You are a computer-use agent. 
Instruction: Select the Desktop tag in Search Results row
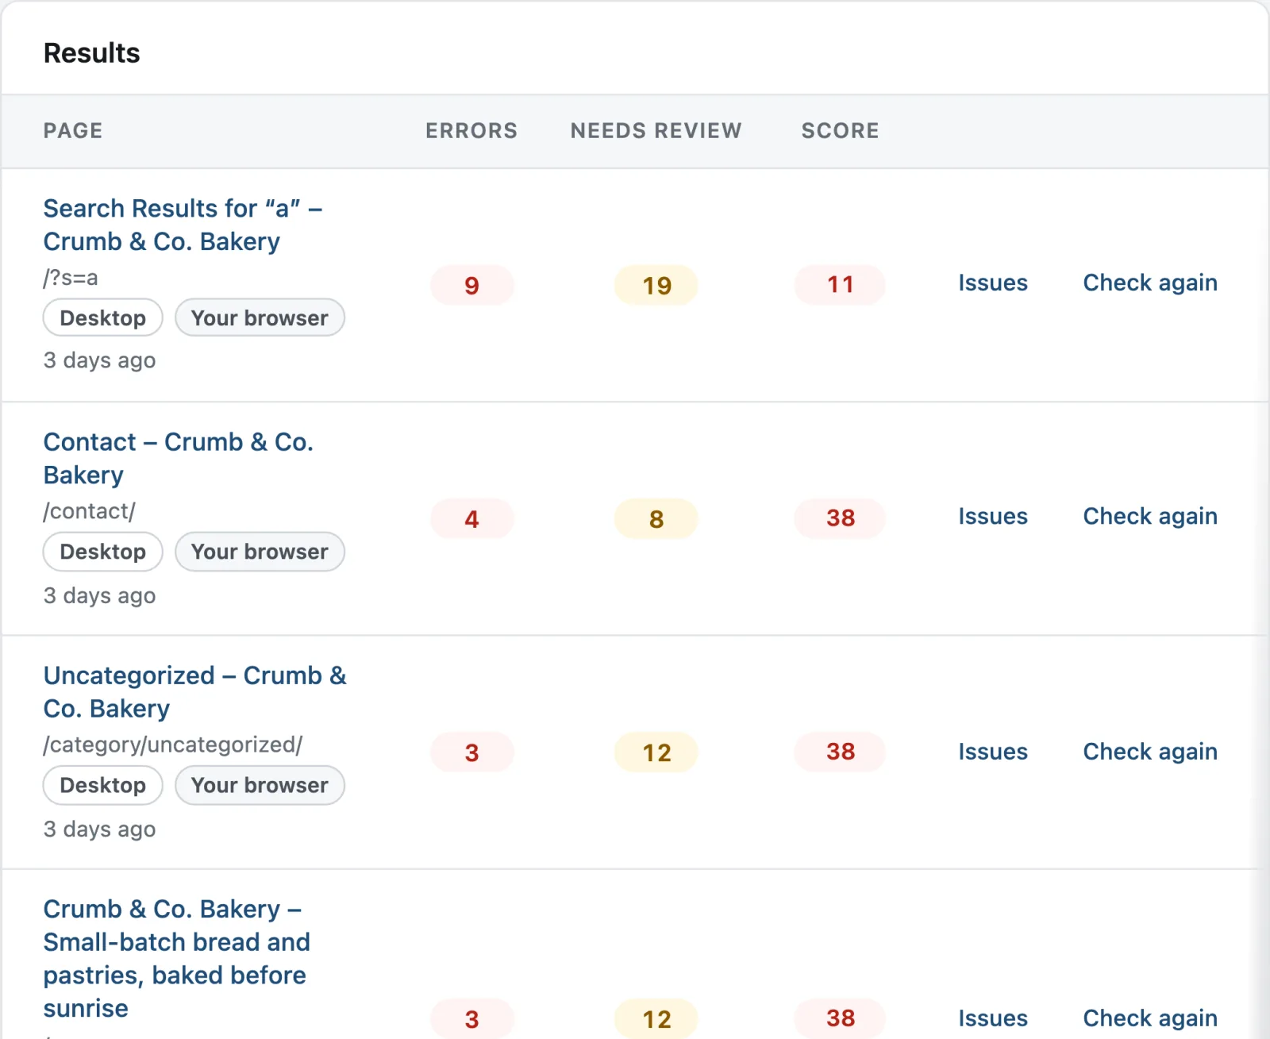pos(102,317)
